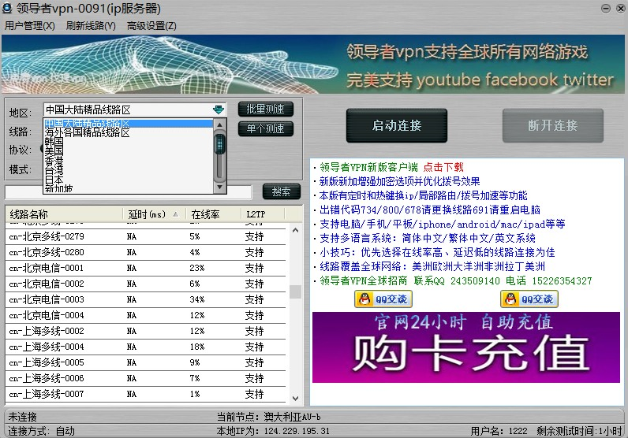Click the line search input field
Screen dimensions: 628x438
click(x=129, y=192)
